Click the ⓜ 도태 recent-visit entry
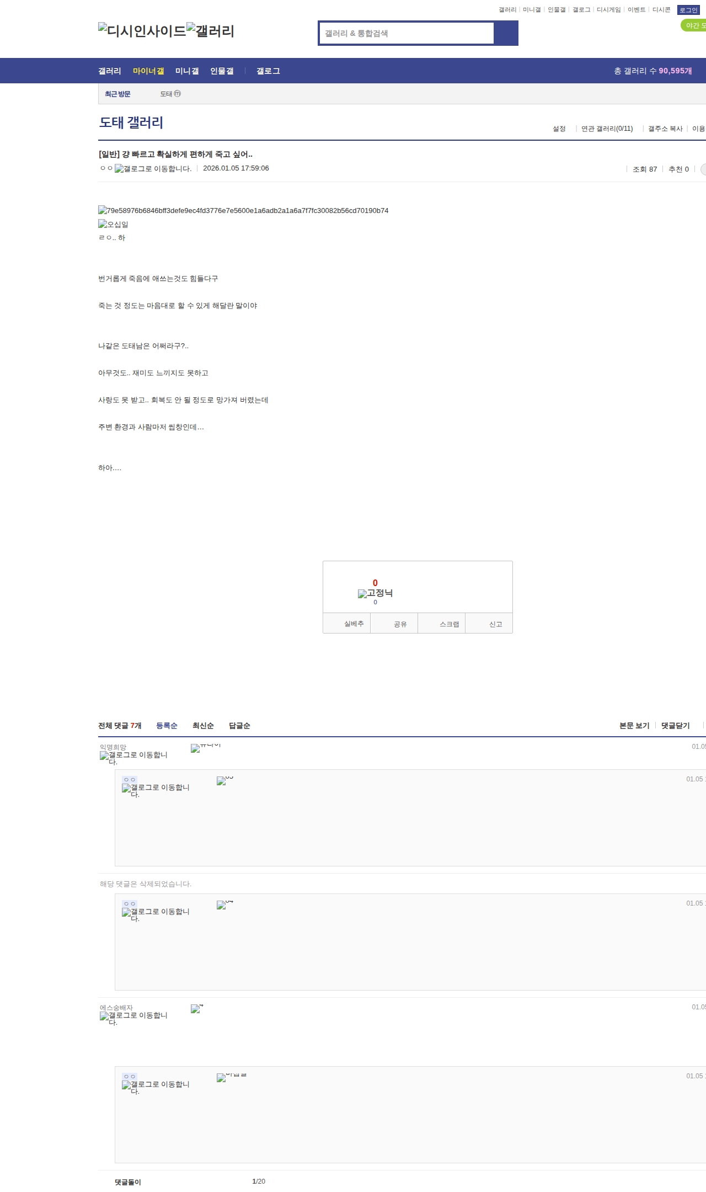 pos(170,94)
